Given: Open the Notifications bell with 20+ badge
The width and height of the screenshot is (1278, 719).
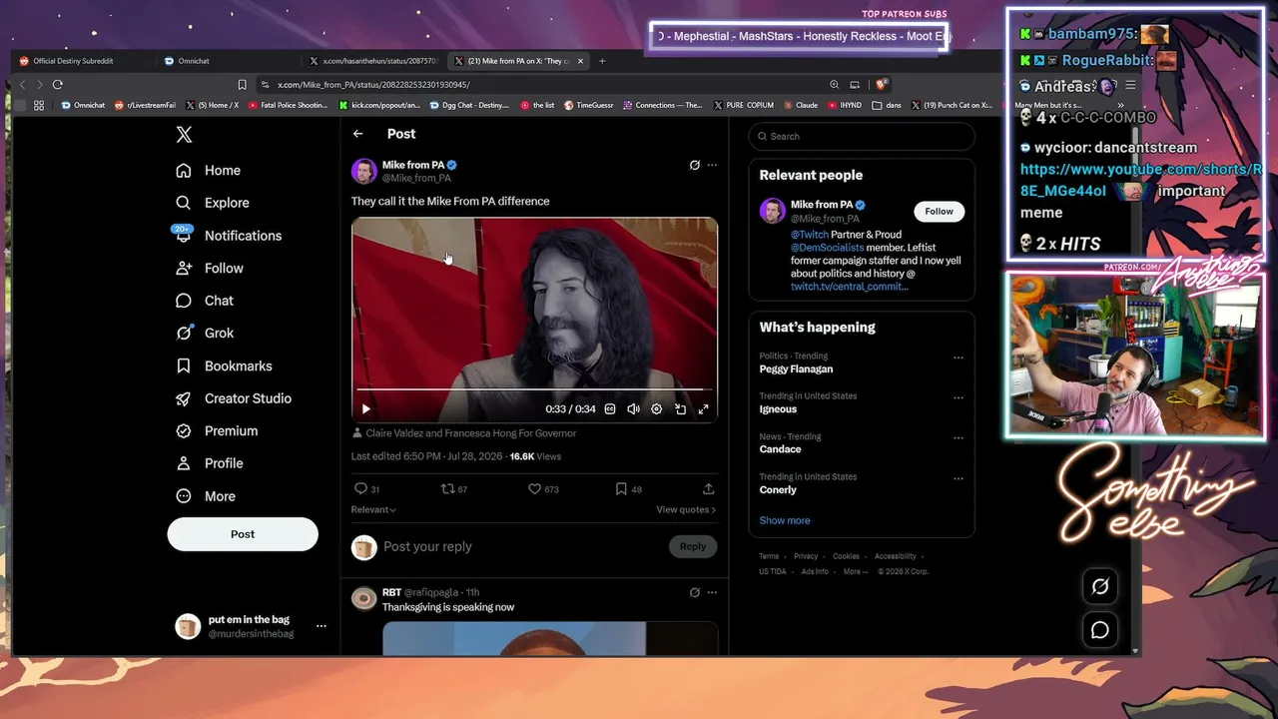Looking at the screenshot, I should pos(184,236).
